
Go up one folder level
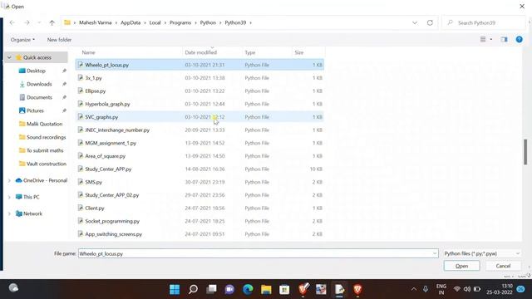pos(52,22)
